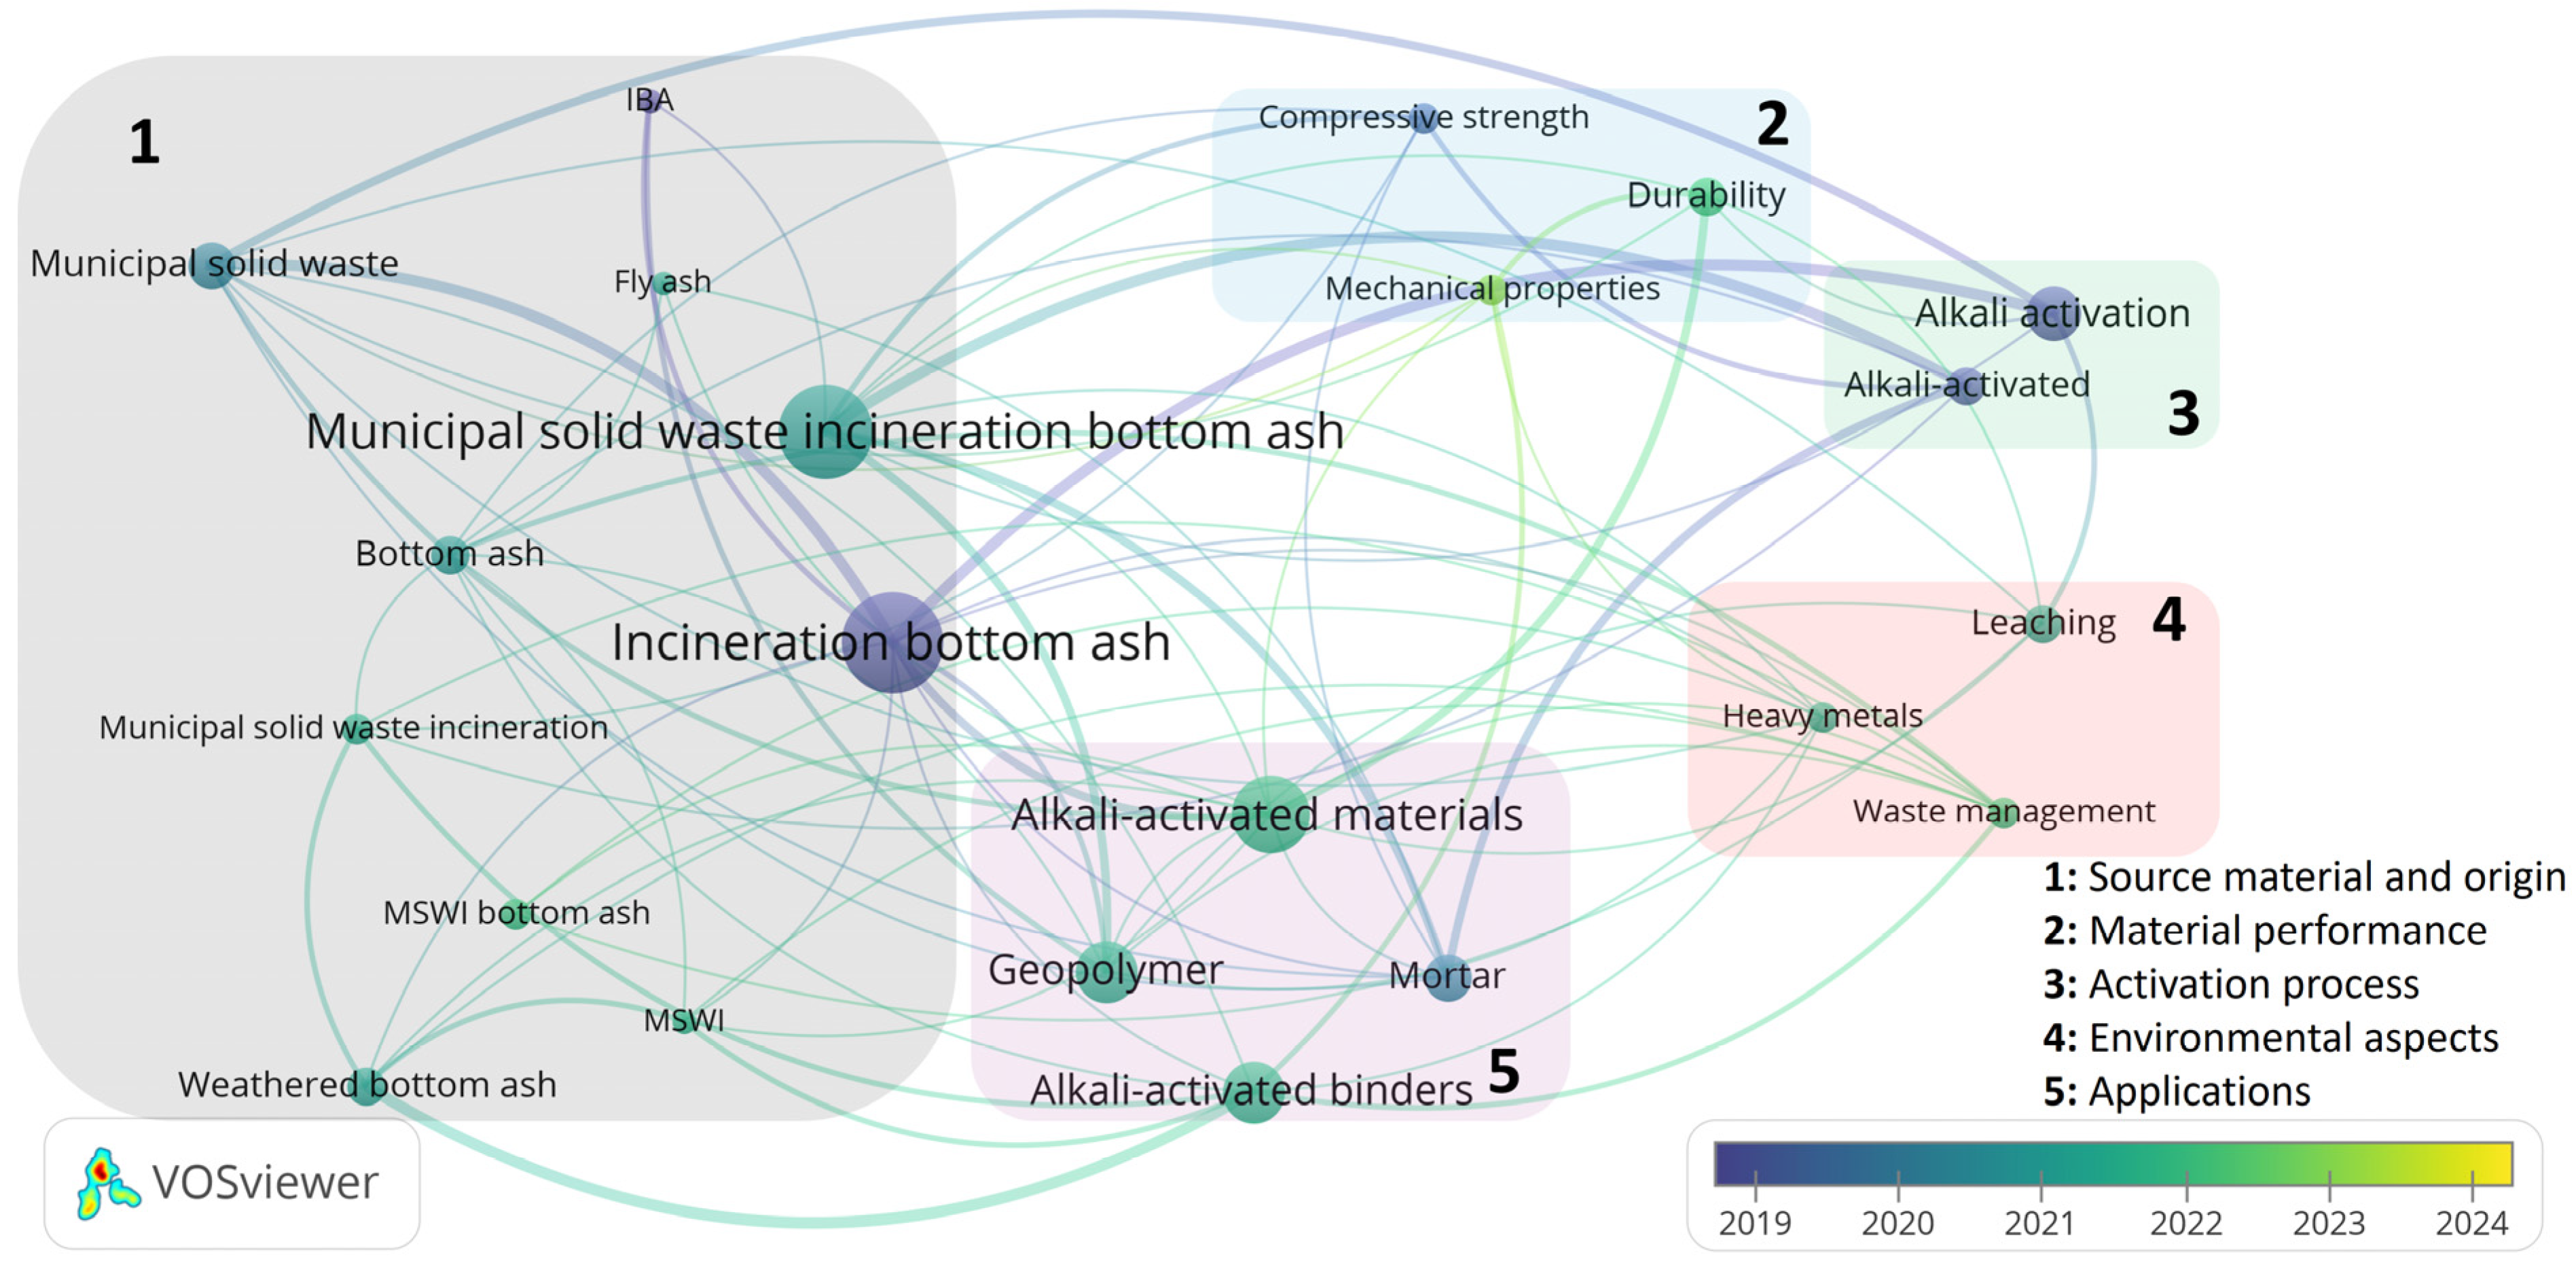Click the Geopolymer node circle

(x=1106, y=972)
